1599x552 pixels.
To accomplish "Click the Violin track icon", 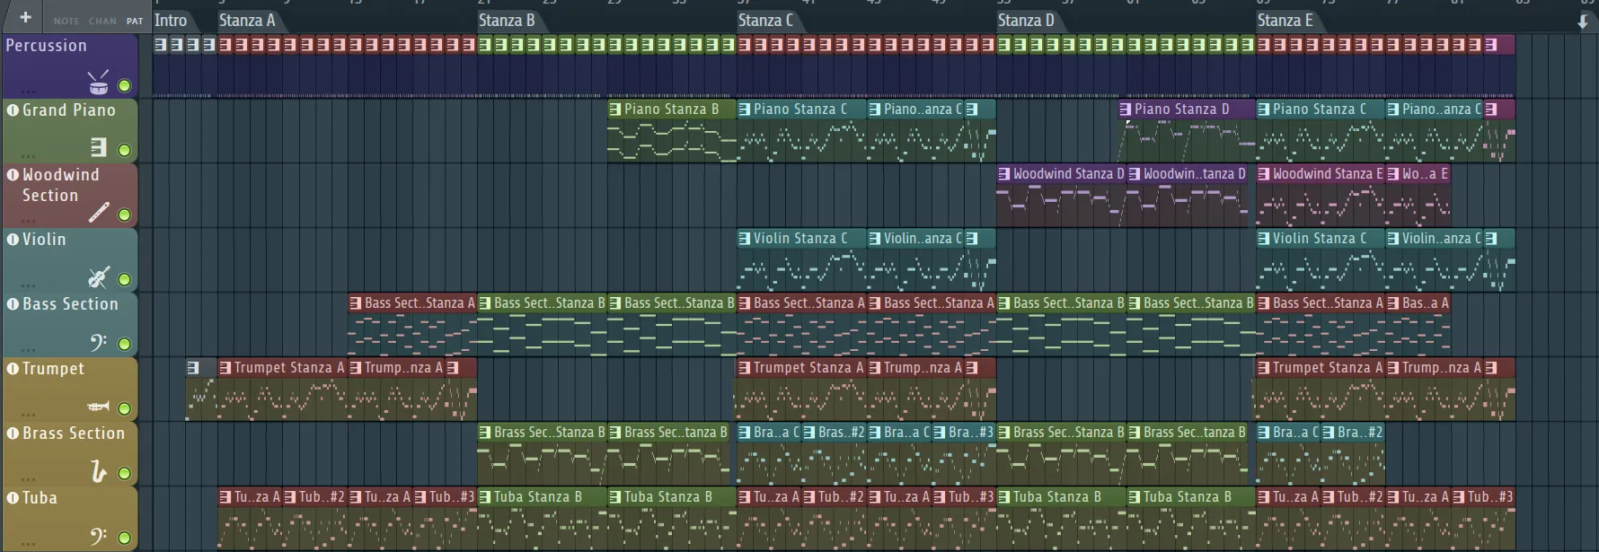I will tap(99, 277).
